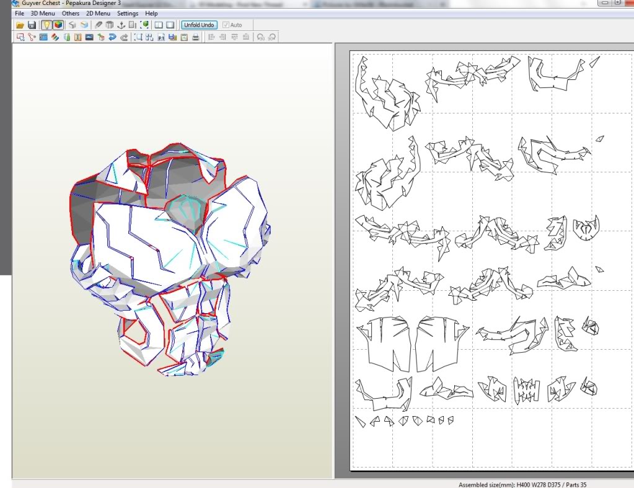This screenshot has width=634, height=488.
Task: Click the dark blue image icon
Action: click(89, 37)
